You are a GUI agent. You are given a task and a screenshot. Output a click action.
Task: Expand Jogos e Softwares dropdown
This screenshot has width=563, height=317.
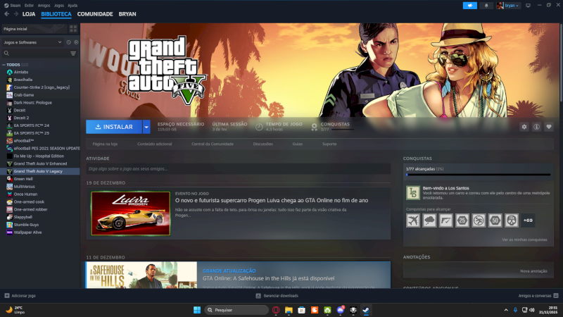coord(32,42)
